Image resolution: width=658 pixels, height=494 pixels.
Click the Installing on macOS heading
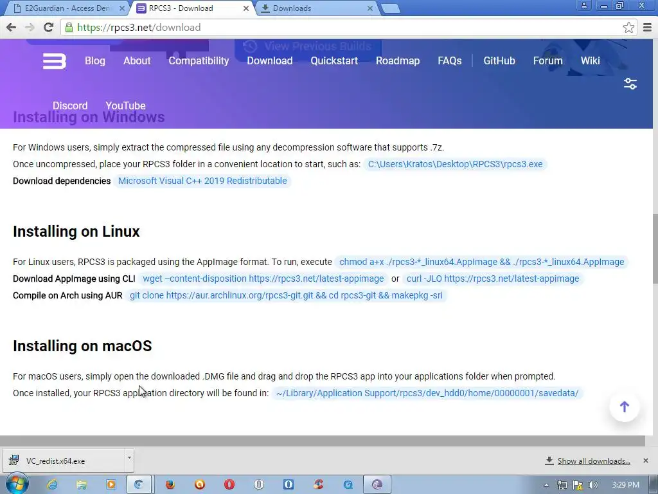82,346
